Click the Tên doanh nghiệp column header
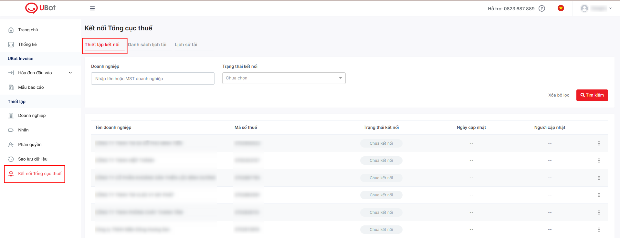Screen dimensions: 620x238 [113, 127]
